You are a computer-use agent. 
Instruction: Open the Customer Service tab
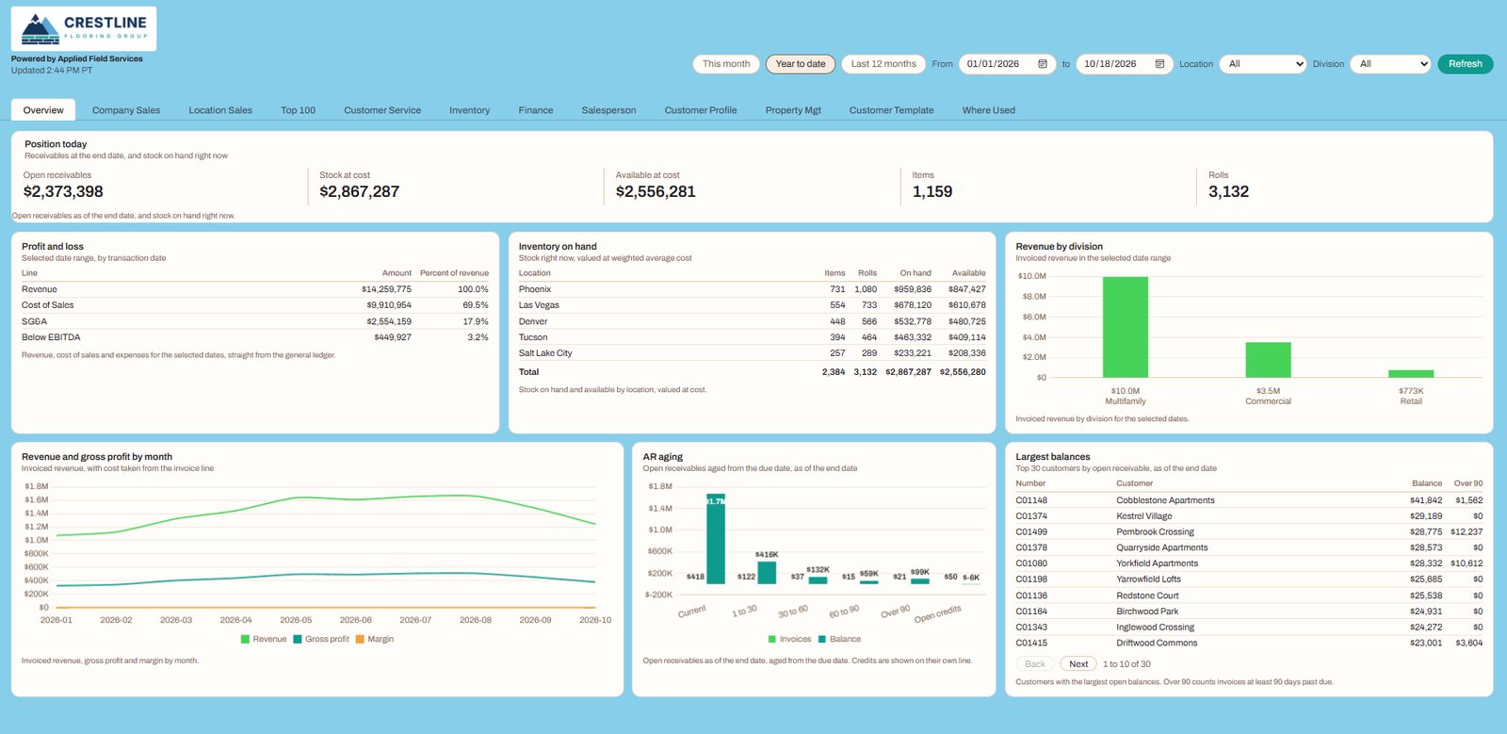click(x=382, y=110)
